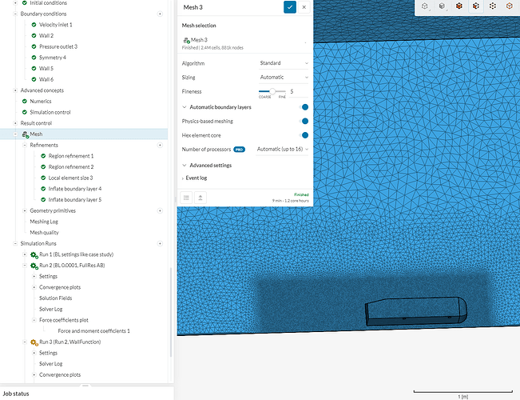Click the orange gear icon of Run 3
This screenshot has height=400, width=520.
34,342
